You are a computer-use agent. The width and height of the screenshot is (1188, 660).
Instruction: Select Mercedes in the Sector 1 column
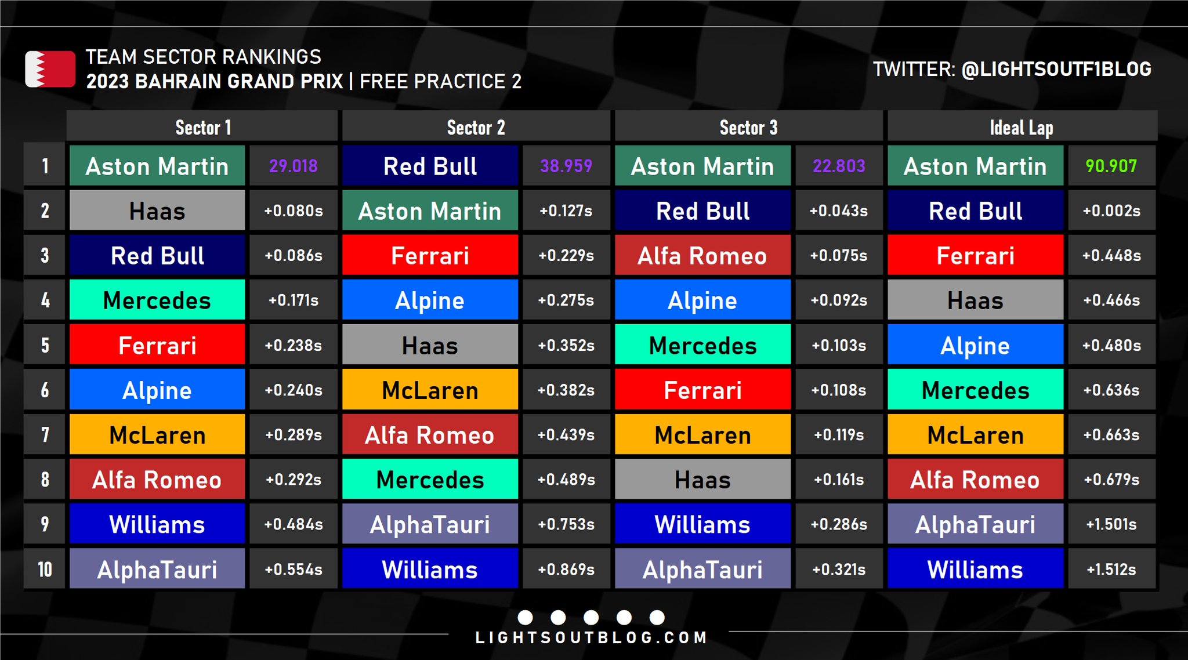[157, 300]
